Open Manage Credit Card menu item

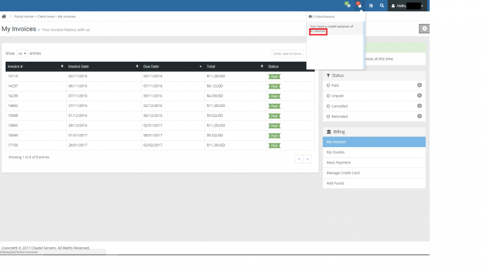[x=342, y=172]
